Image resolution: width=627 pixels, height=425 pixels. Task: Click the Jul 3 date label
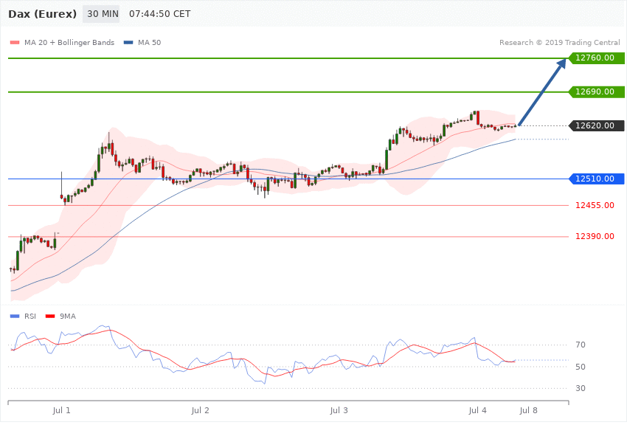339,410
